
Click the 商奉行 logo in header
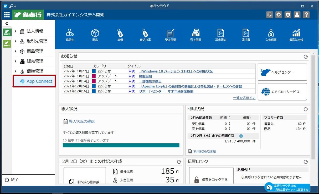[28, 15]
